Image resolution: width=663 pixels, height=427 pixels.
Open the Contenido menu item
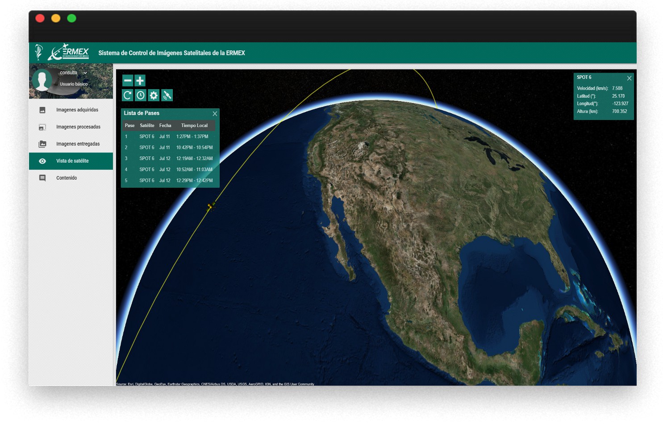point(67,178)
